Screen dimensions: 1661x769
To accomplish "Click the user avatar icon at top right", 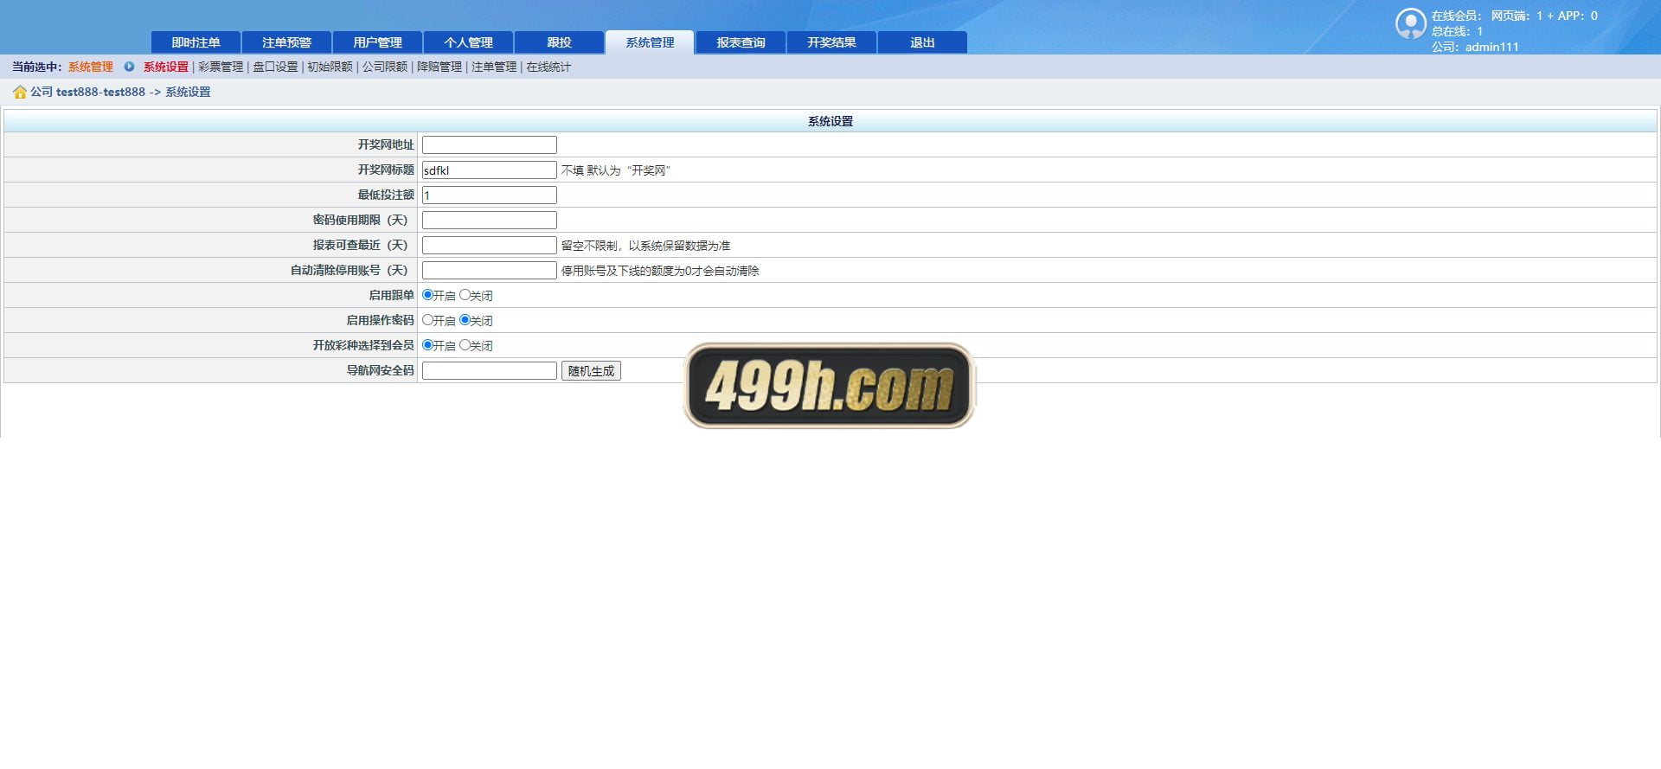I will pos(1410,24).
